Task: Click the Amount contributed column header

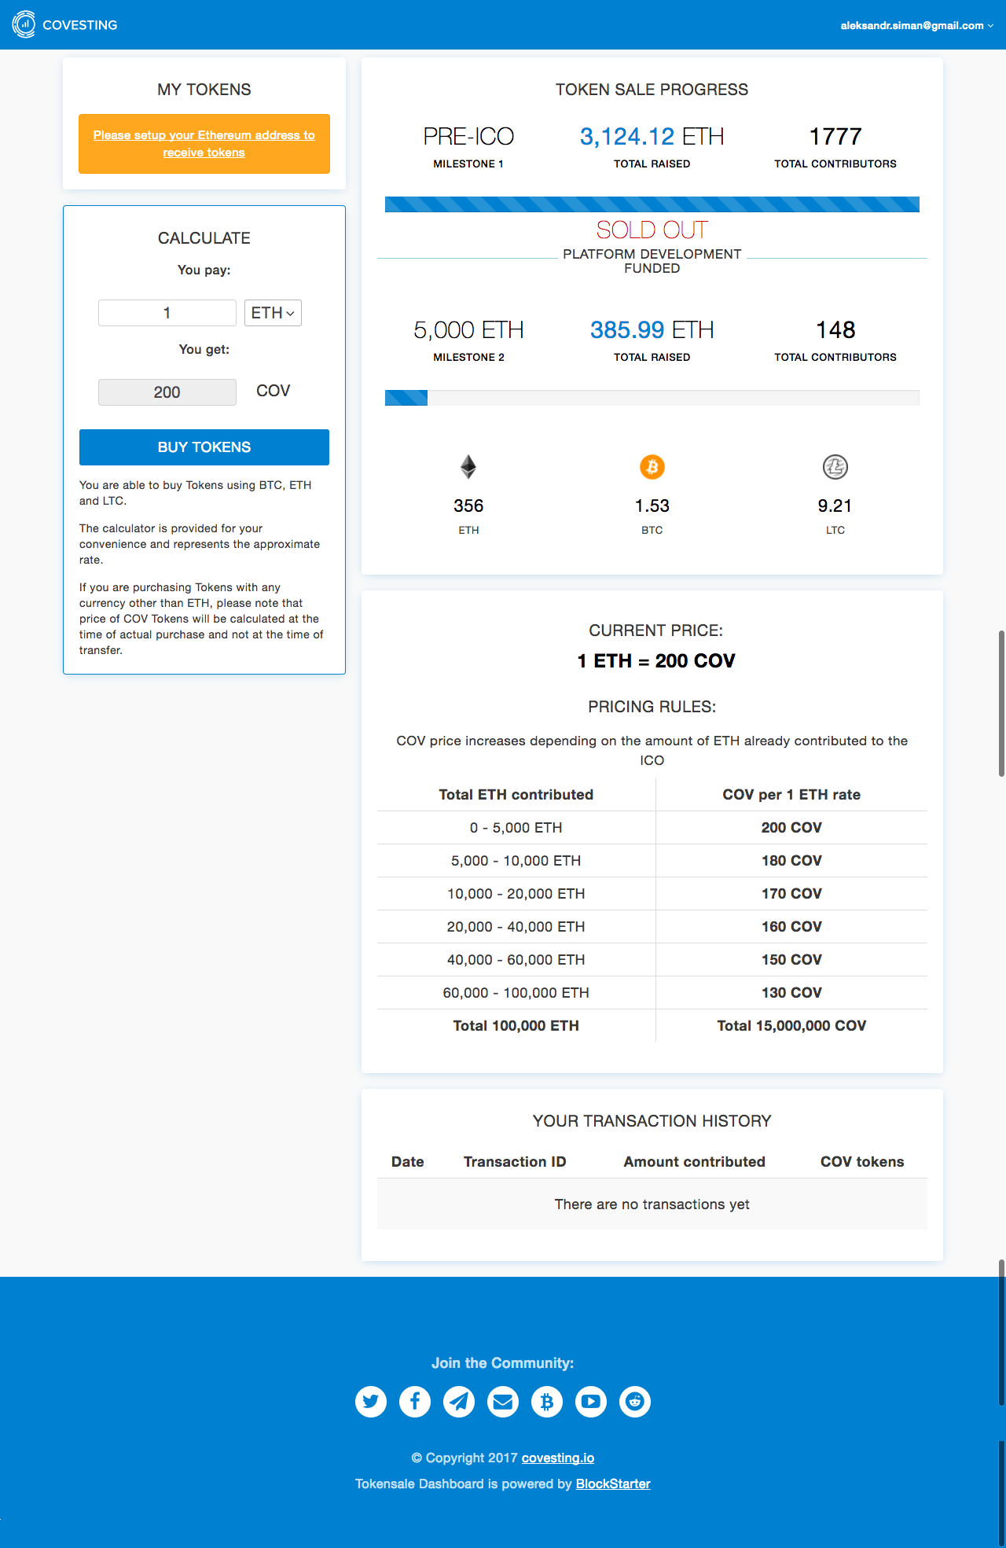Action: coord(695,1162)
